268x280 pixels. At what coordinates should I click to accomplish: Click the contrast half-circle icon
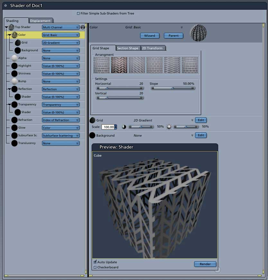tap(124, 127)
